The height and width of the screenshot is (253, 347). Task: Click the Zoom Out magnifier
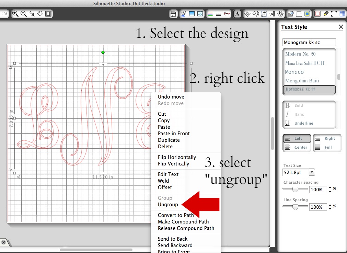click(x=23, y=14)
